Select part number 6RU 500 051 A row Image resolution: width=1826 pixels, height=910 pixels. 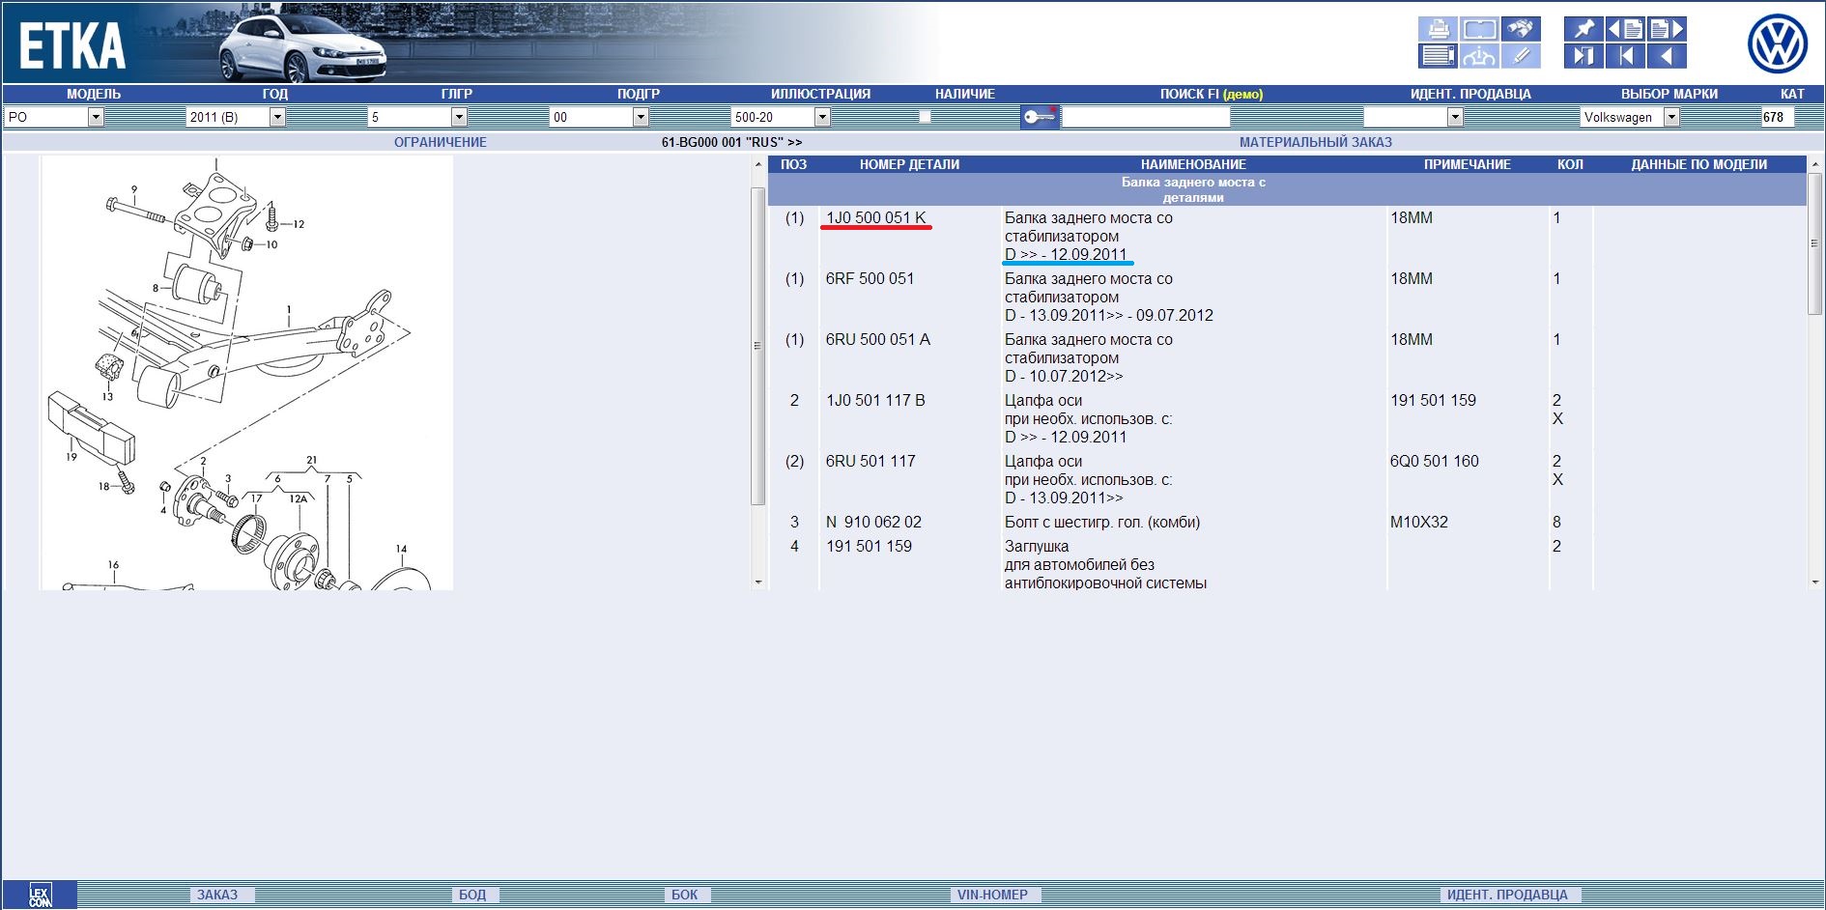pyautogui.click(x=877, y=340)
